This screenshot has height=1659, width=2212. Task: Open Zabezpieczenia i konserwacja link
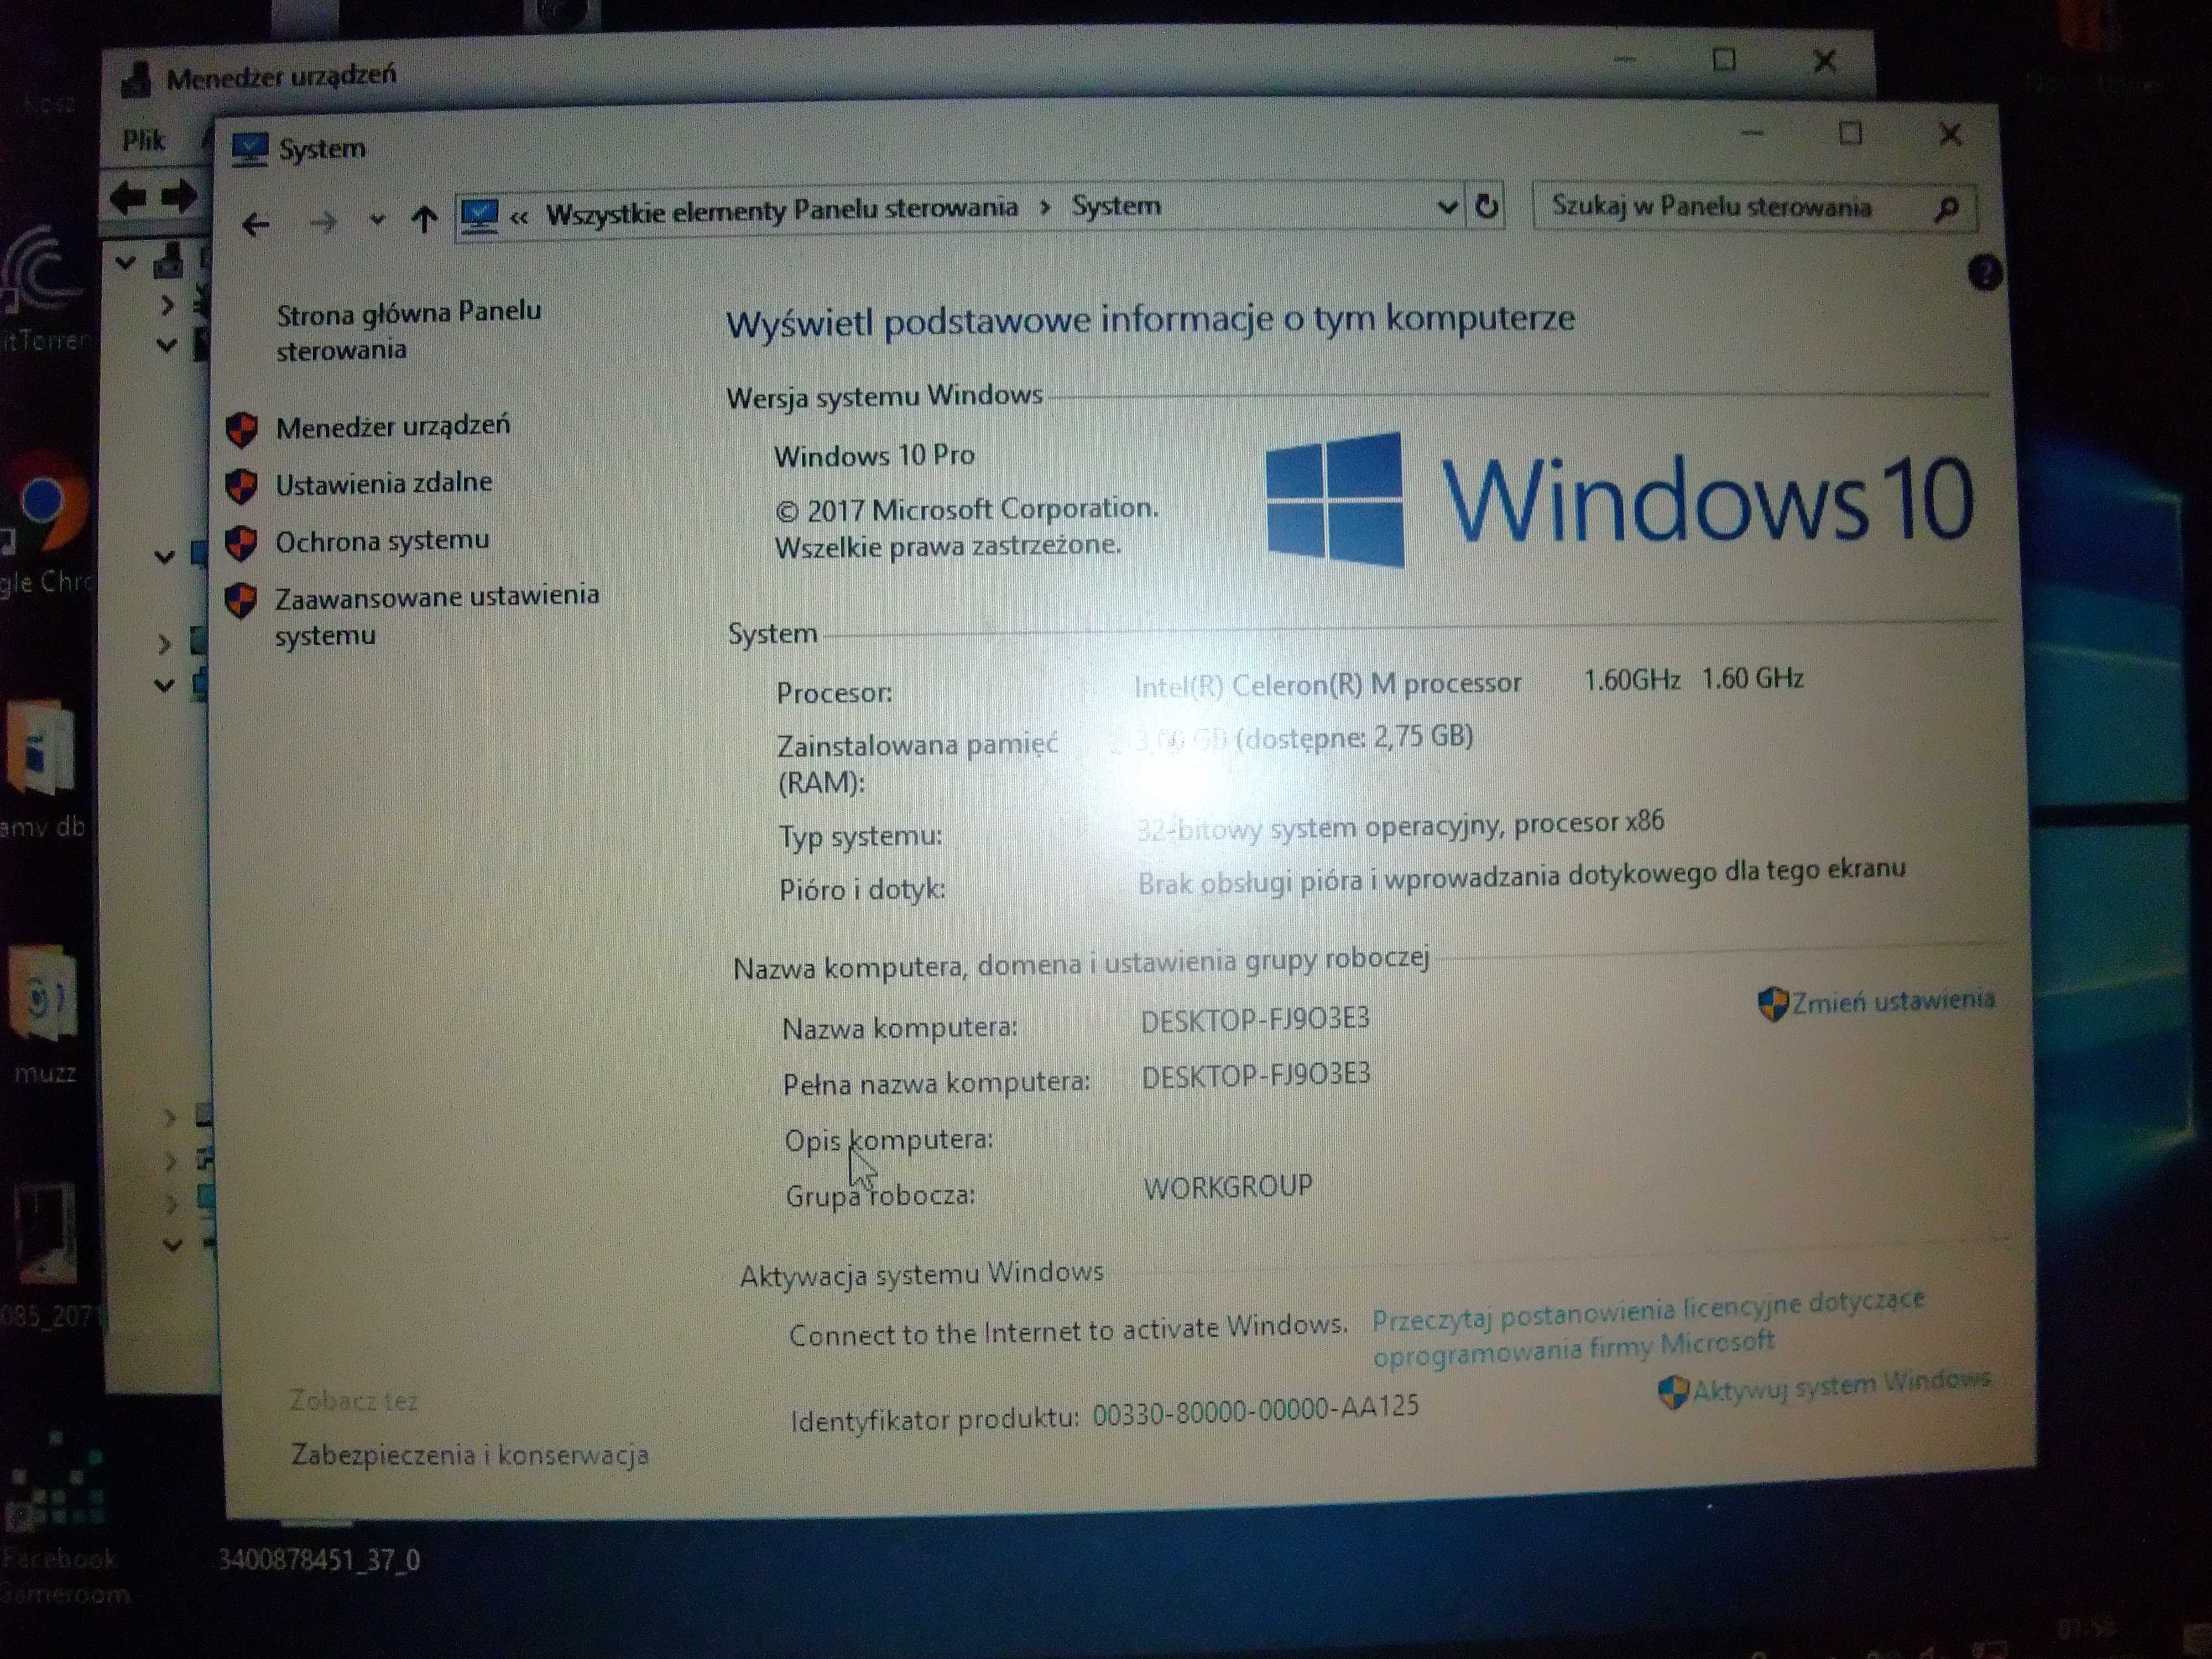pos(469,1455)
